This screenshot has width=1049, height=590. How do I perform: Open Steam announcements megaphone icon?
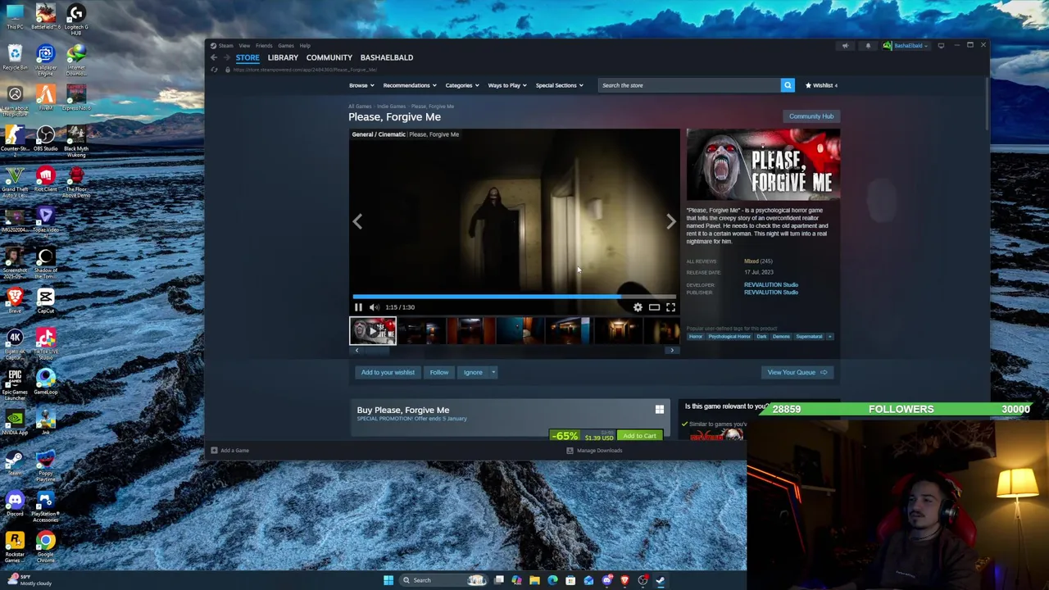click(x=845, y=46)
